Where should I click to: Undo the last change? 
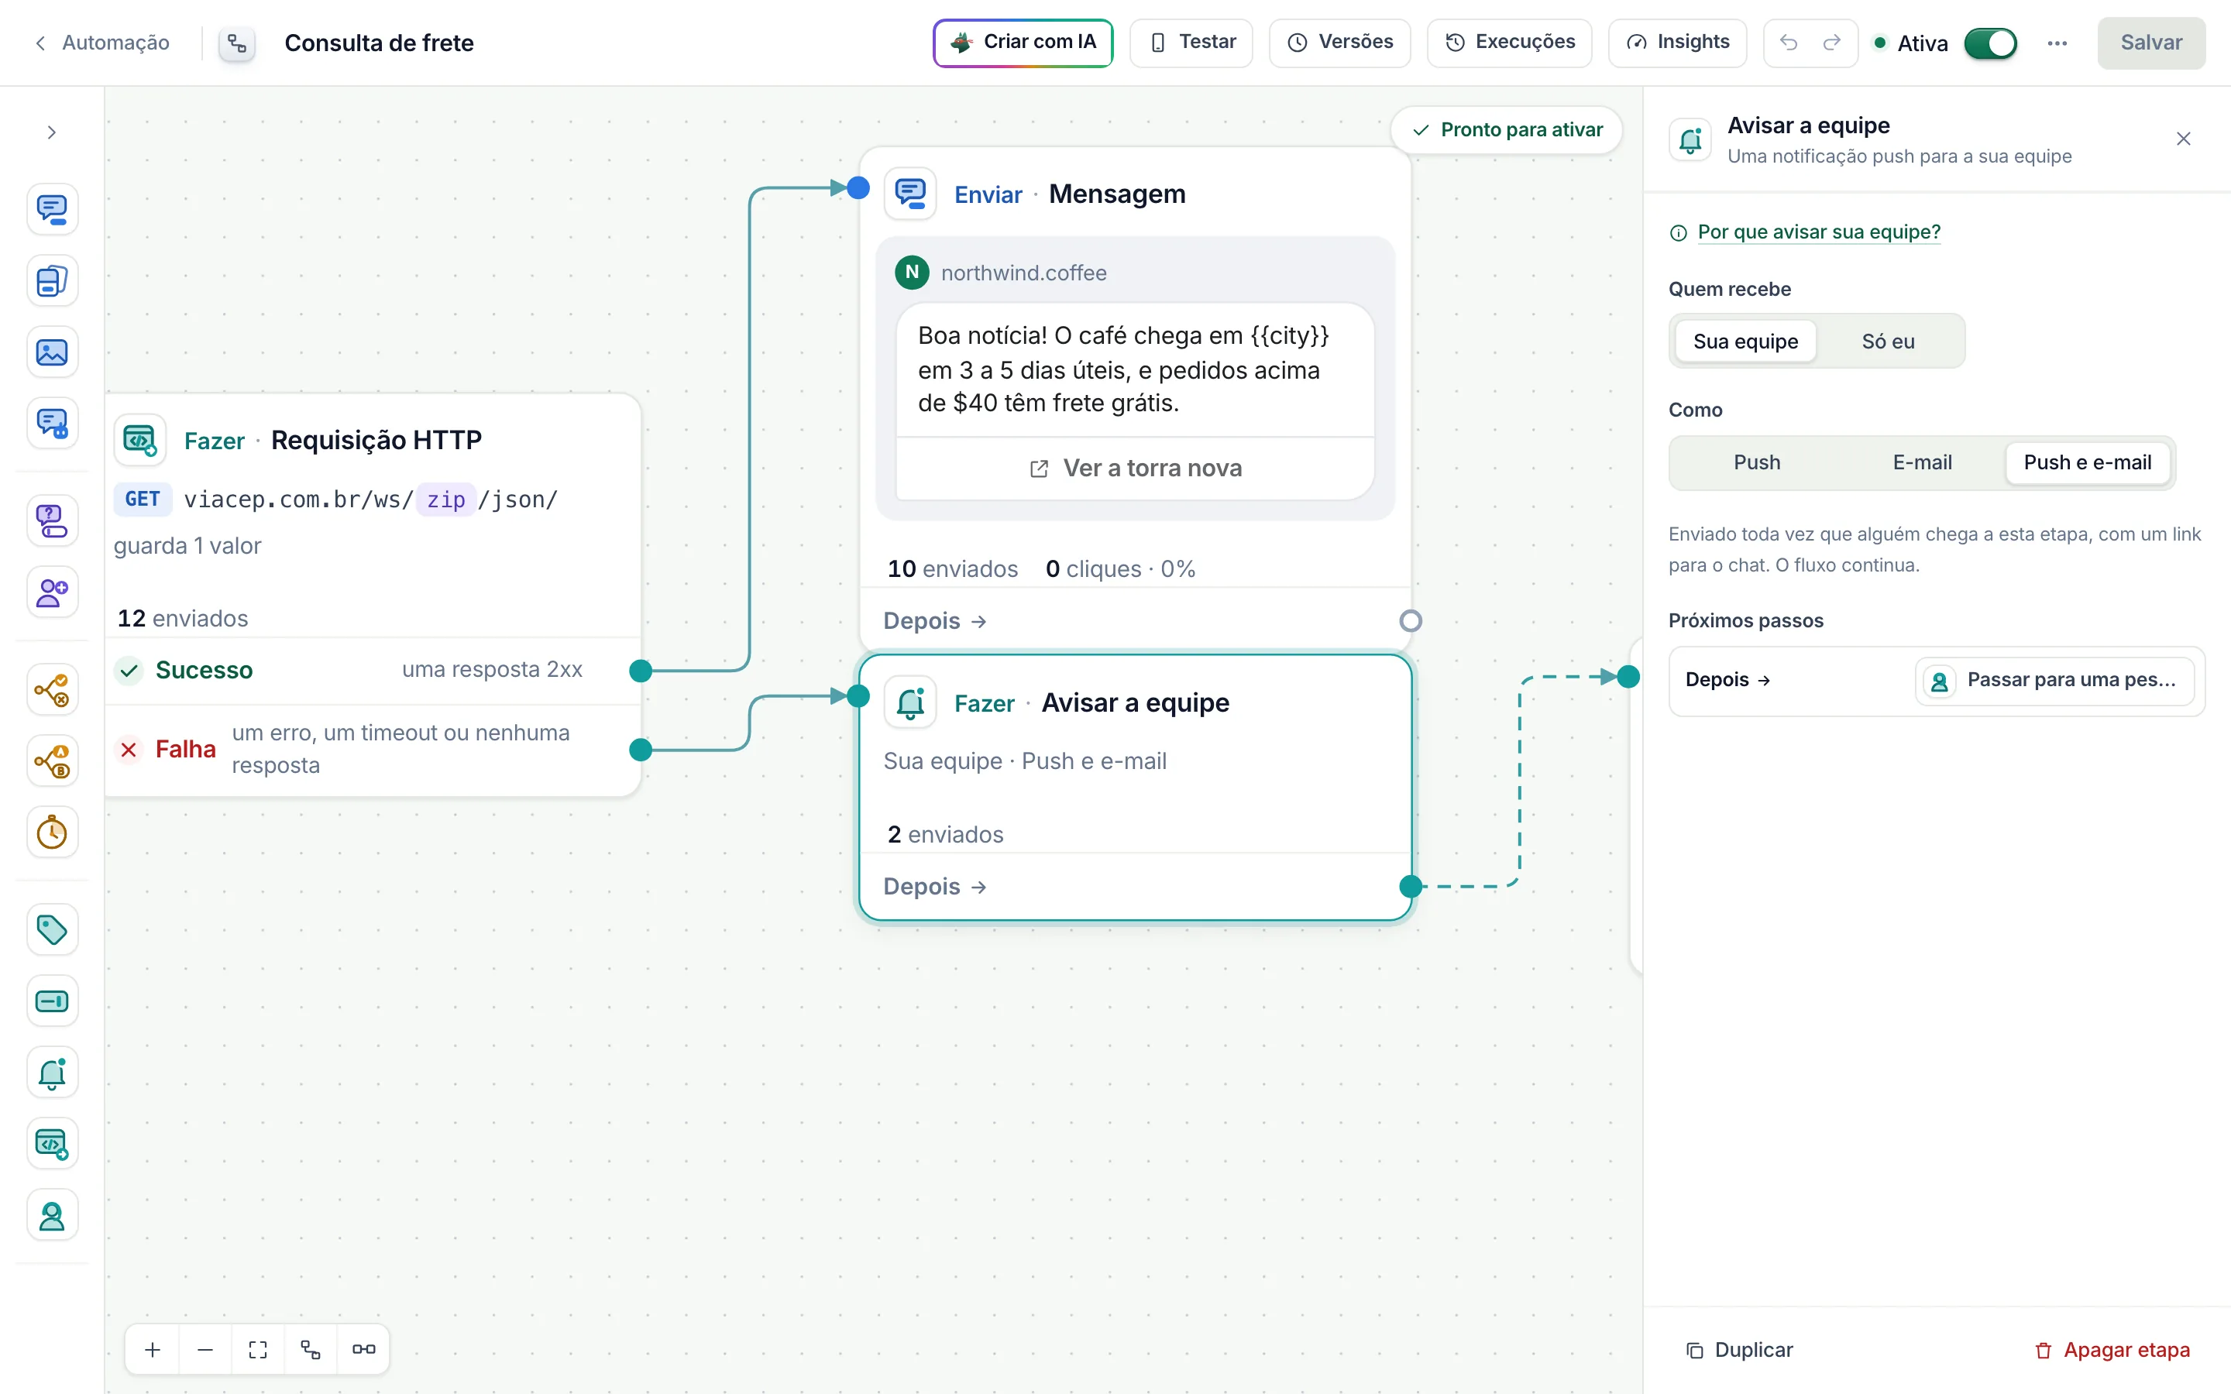(x=1789, y=43)
